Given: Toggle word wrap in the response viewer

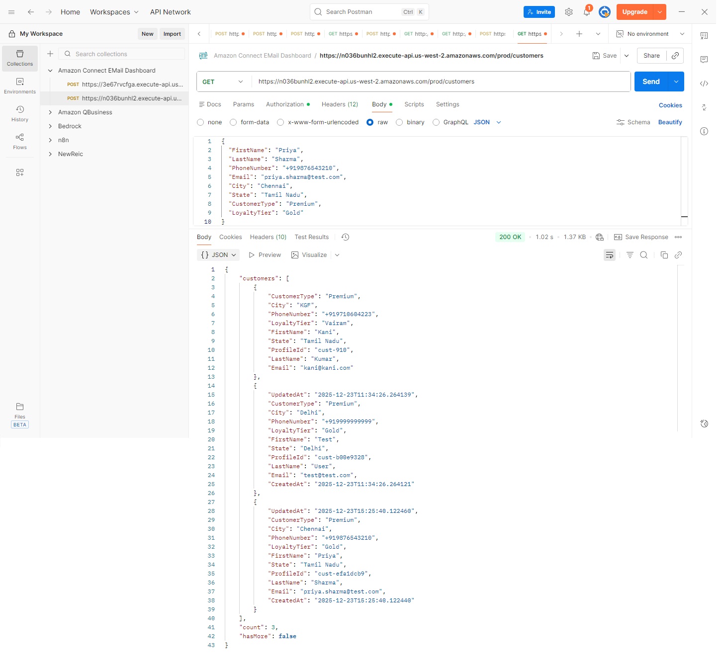Looking at the screenshot, I should pyautogui.click(x=610, y=255).
